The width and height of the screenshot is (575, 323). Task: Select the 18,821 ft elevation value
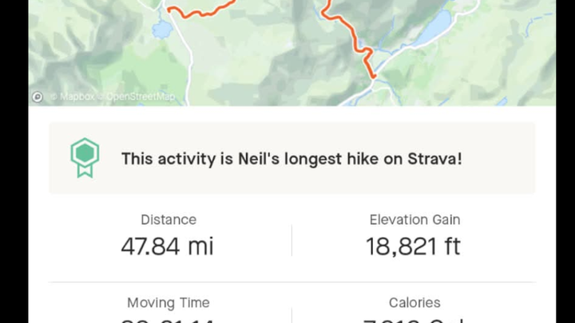pyautogui.click(x=413, y=246)
